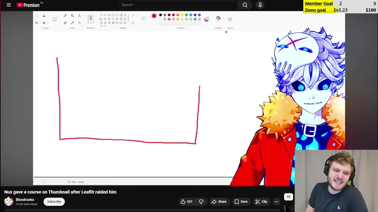Image resolution: width=378 pixels, height=212 pixels.
Task: Like the video (527 likes)
Action: point(186,202)
